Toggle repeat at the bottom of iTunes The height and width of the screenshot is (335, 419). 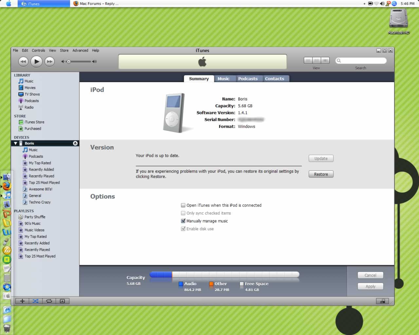tap(49, 301)
